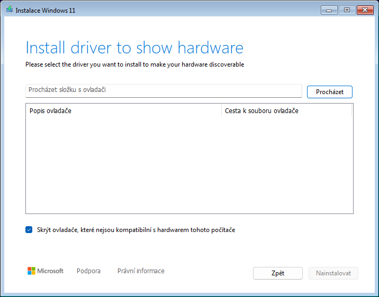Uncheck the hide incompatible drivers checkbox
This screenshot has height=297, width=379.
click(x=29, y=230)
